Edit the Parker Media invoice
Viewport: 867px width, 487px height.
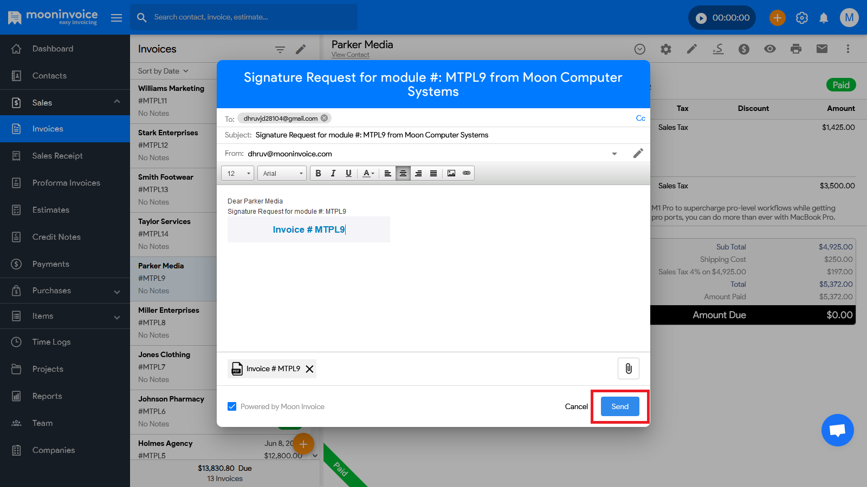pyautogui.click(x=692, y=49)
